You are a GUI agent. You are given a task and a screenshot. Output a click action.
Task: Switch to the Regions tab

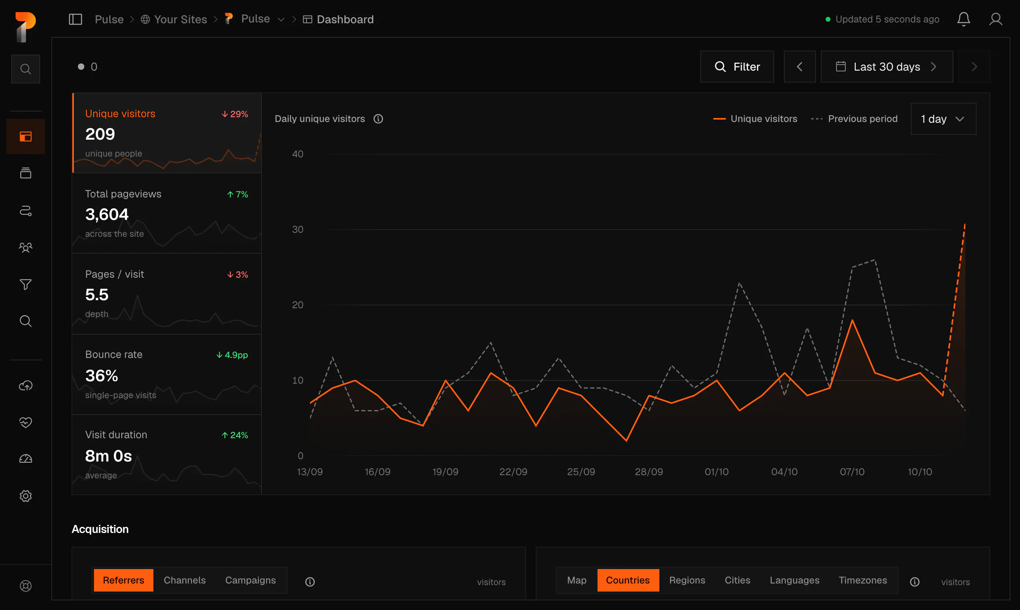(x=687, y=580)
